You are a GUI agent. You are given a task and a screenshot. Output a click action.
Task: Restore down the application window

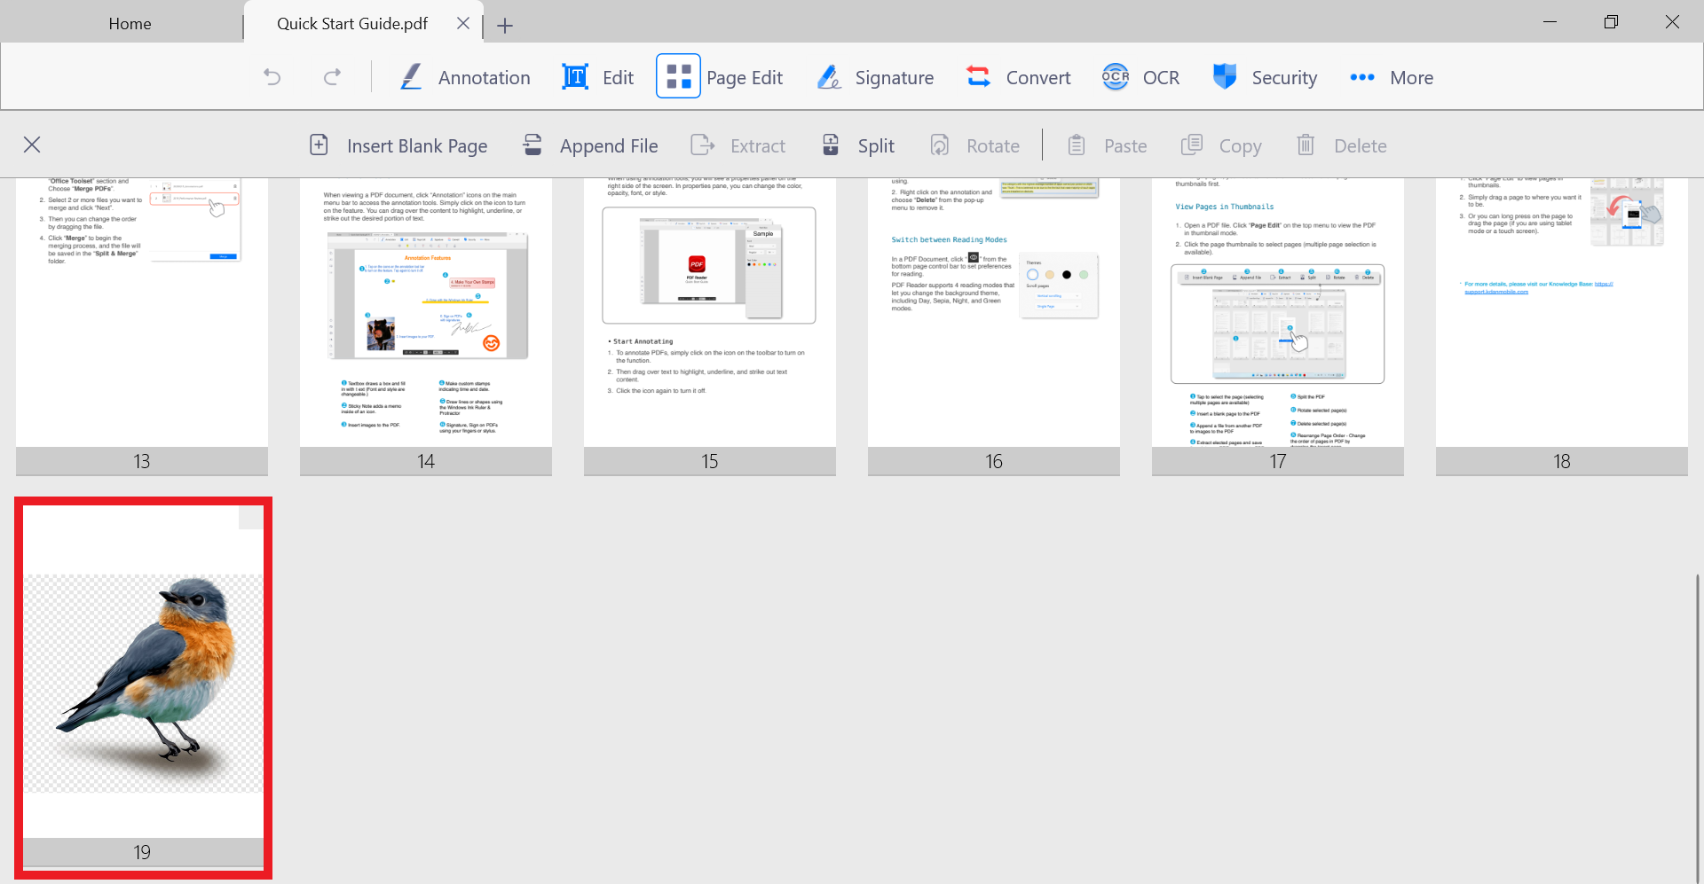(x=1612, y=22)
